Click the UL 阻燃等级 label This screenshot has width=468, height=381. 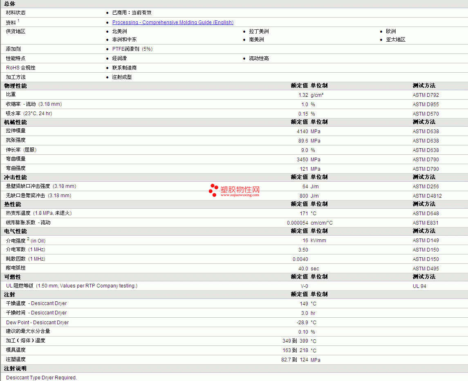click(x=20, y=285)
